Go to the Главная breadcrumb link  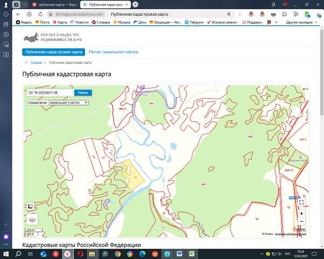[x=36, y=63]
